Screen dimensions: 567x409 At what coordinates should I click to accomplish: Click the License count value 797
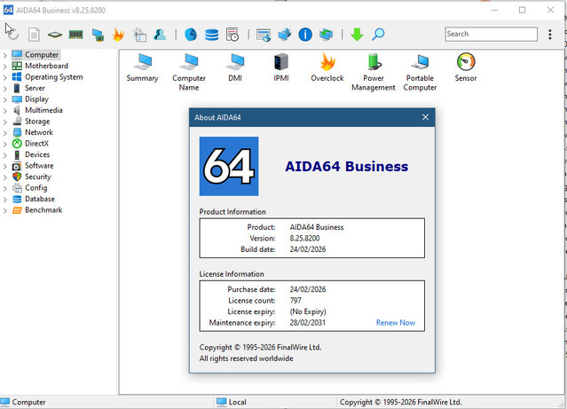coord(295,301)
